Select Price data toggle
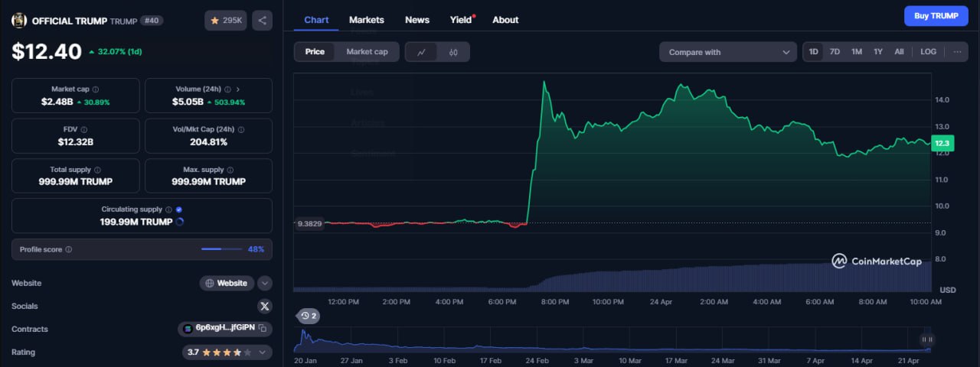 tap(315, 52)
